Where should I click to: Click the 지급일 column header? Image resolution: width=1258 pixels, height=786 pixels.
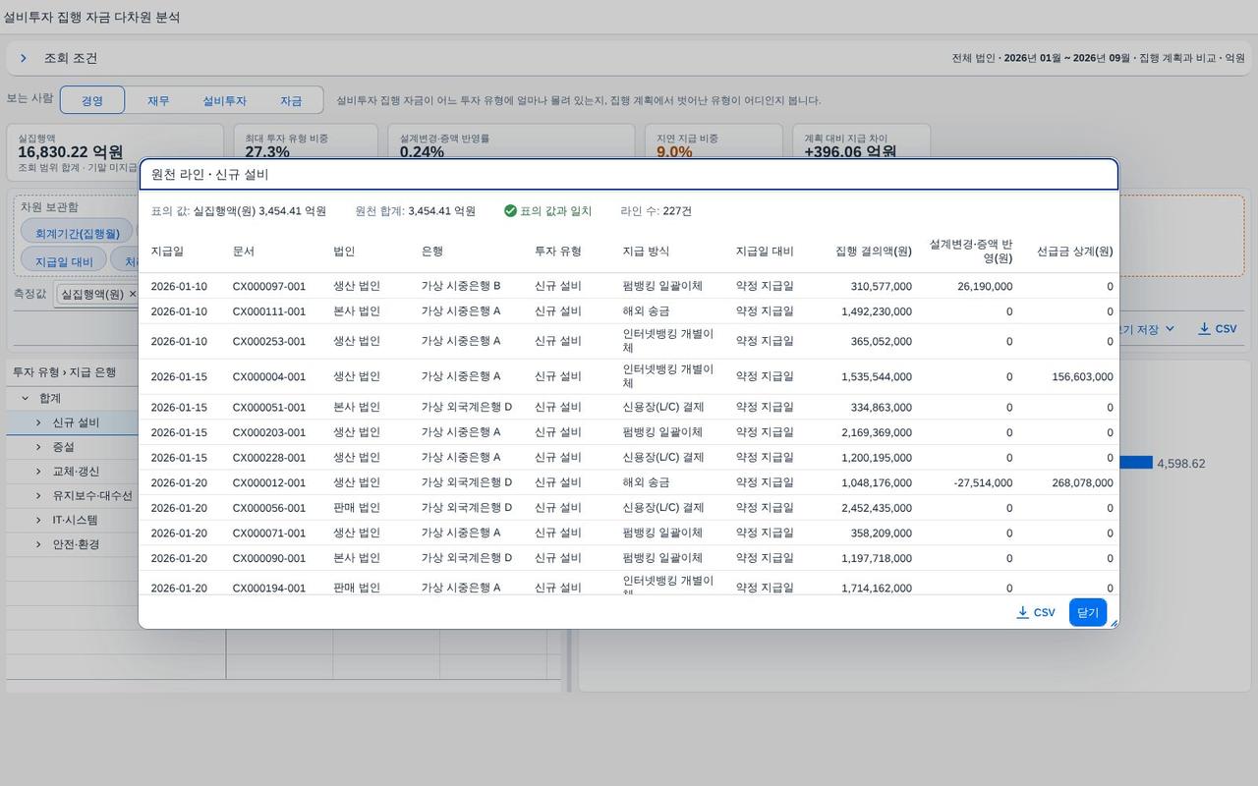point(167,252)
